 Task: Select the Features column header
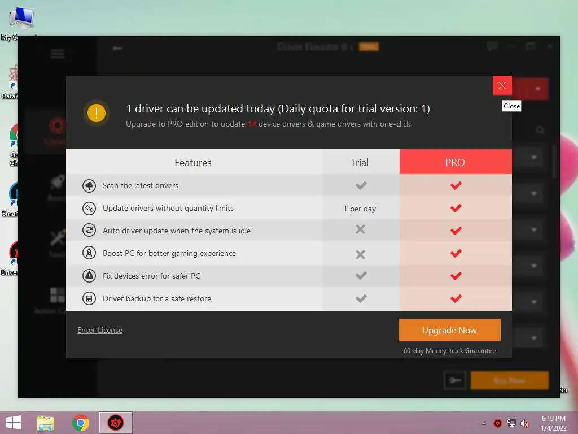coord(194,162)
